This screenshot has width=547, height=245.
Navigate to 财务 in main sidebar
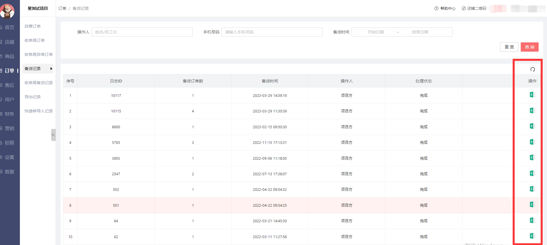(x=9, y=114)
